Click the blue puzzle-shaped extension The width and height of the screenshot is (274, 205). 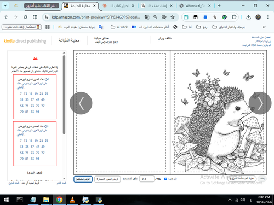205,17
